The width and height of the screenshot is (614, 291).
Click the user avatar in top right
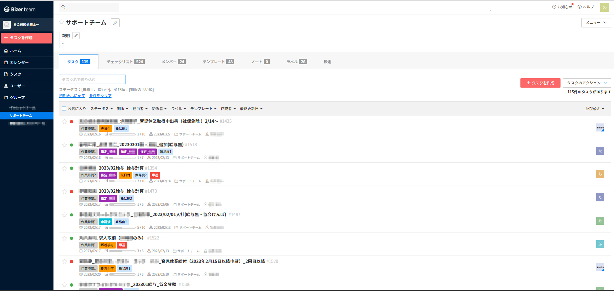click(x=604, y=7)
